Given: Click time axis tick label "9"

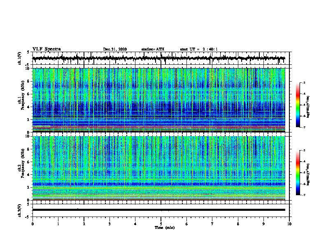Looking at the screenshot, I should pyautogui.click(x=263, y=224).
